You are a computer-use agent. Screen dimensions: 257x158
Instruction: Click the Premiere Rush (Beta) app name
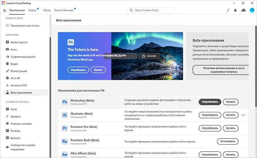tap(85, 140)
